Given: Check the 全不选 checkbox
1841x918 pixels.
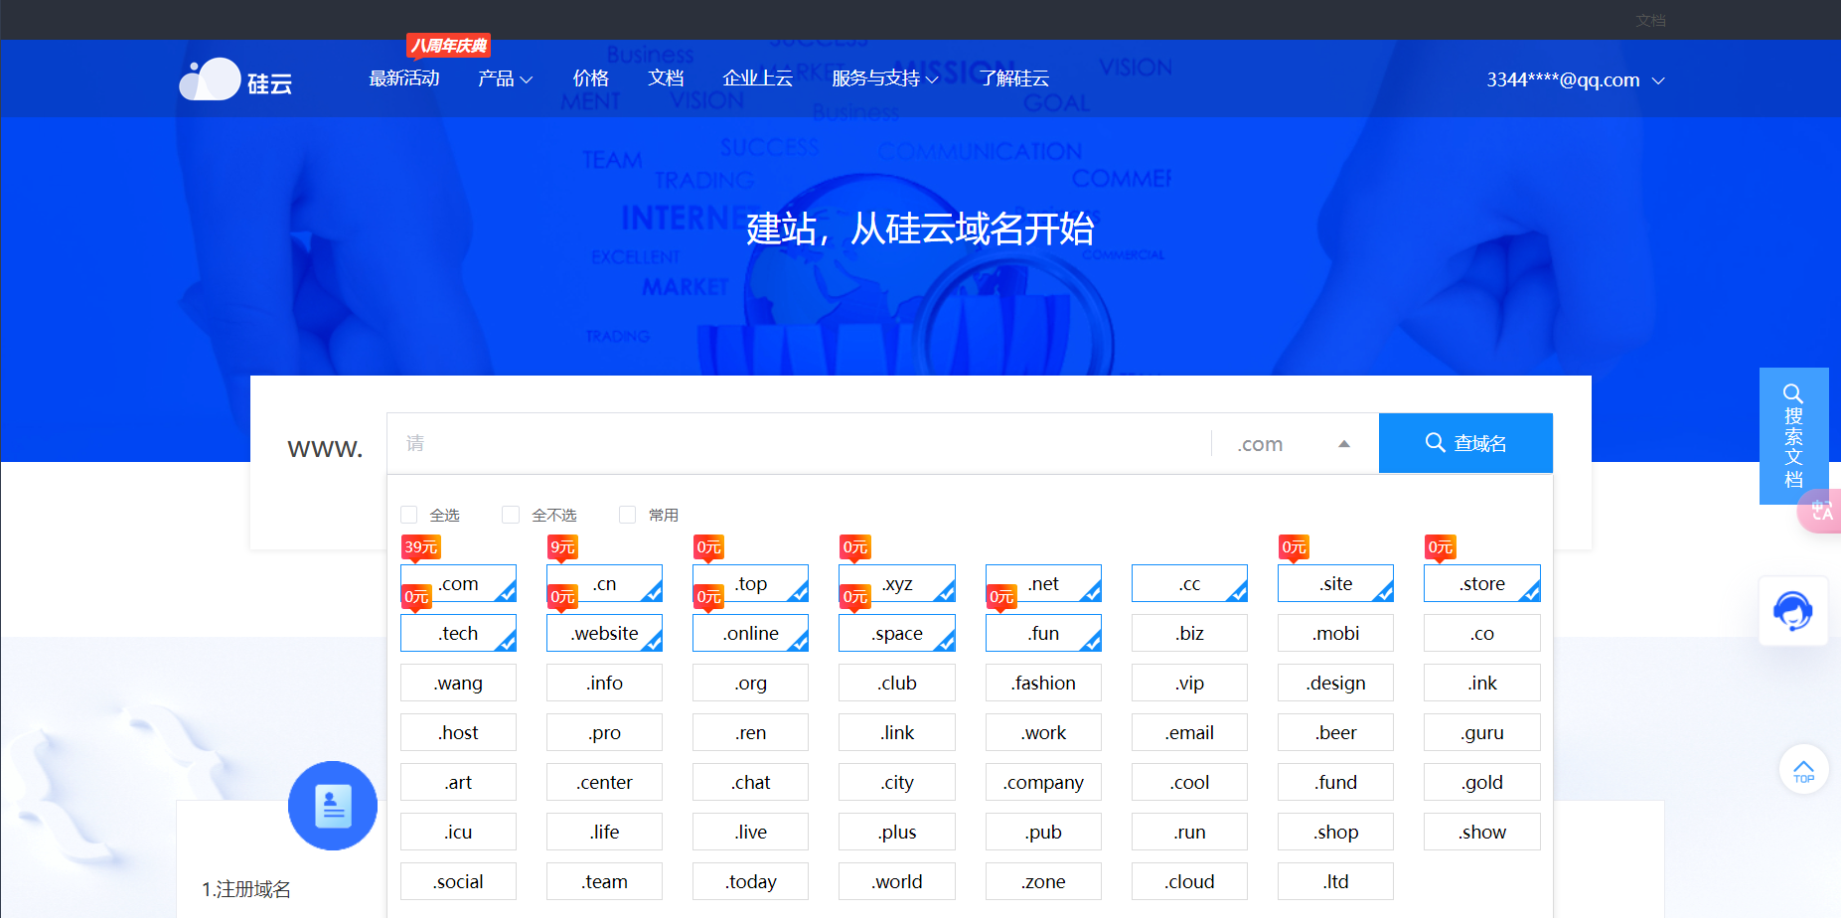Looking at the screenshot, I should point(511,515).
